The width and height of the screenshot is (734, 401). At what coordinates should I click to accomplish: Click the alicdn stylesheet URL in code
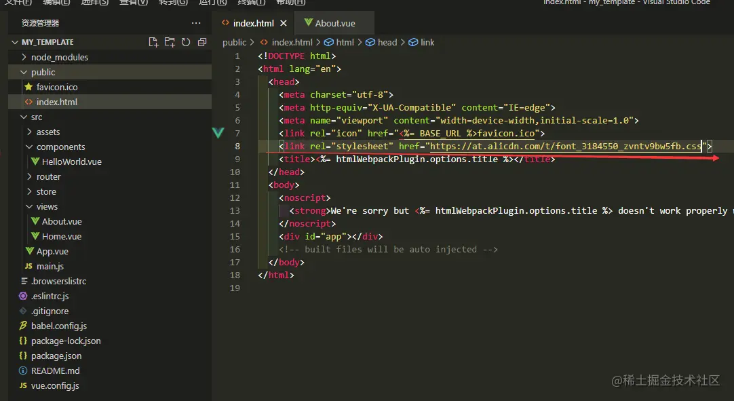coord(566,146)
